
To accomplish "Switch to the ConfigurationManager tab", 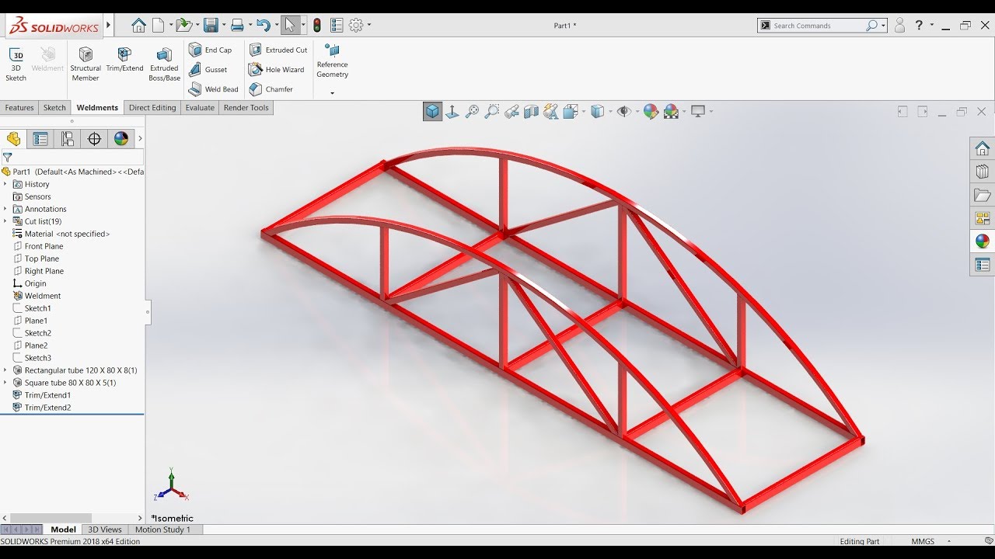I will [x=68, y=139].
